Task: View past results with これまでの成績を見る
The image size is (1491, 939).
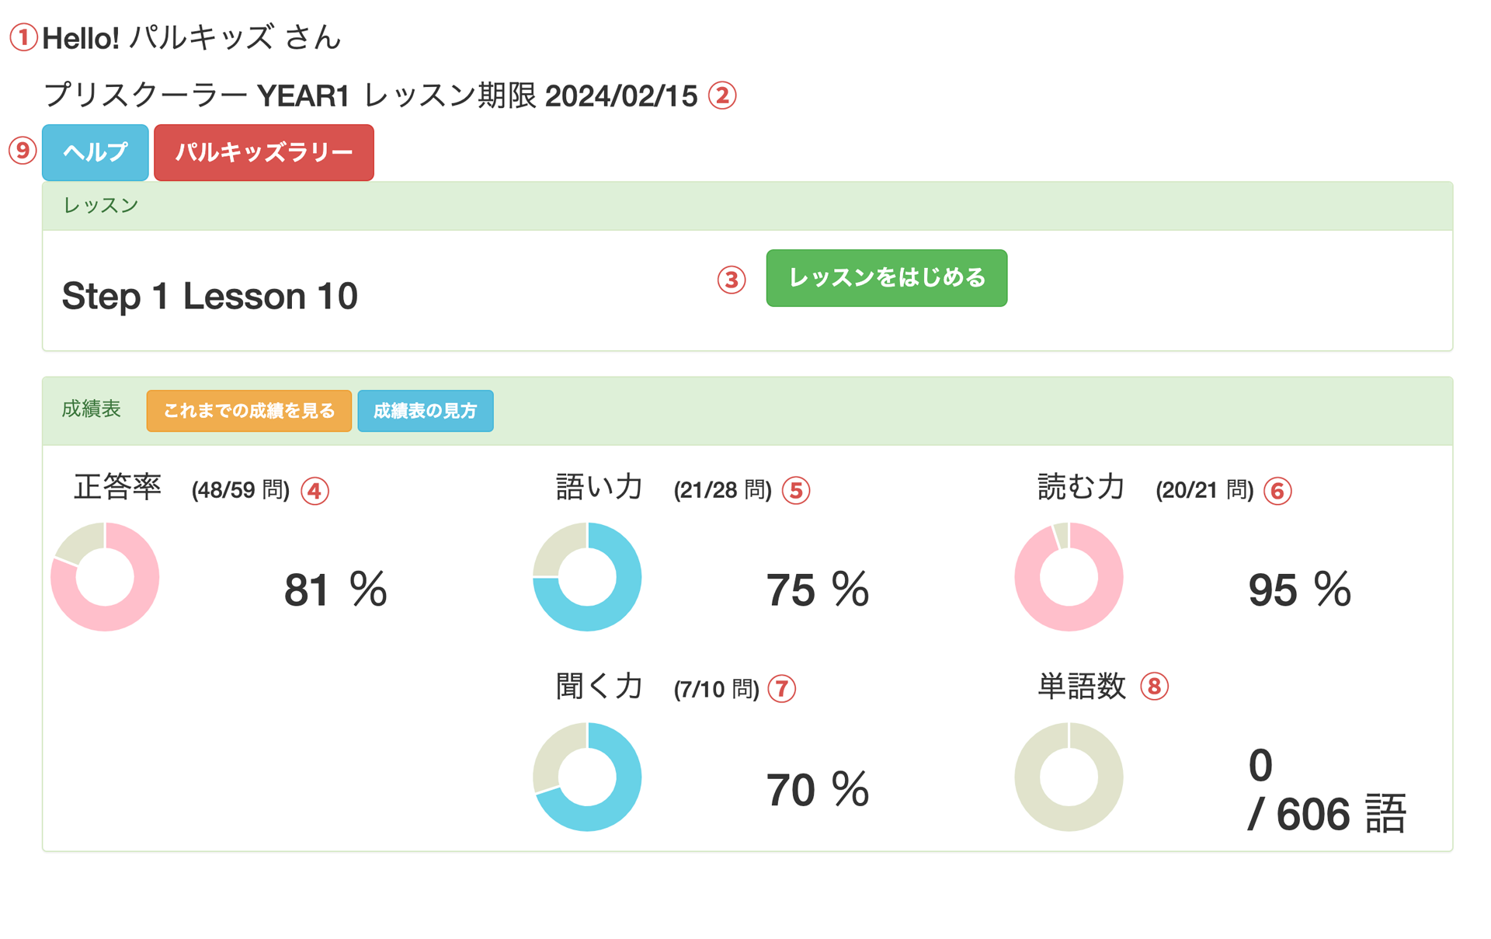Action: pos(248,411)
